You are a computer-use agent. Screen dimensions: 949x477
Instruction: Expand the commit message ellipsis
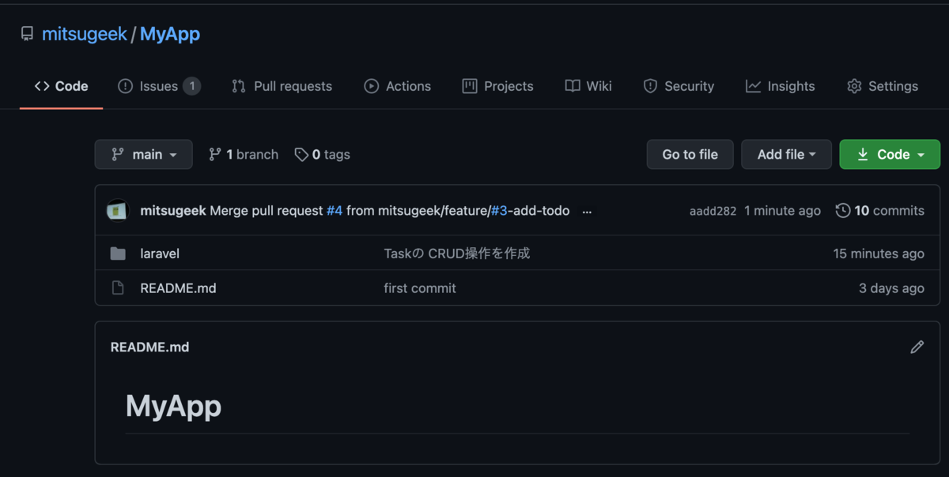pyautogui.click(x=587, y=211)
